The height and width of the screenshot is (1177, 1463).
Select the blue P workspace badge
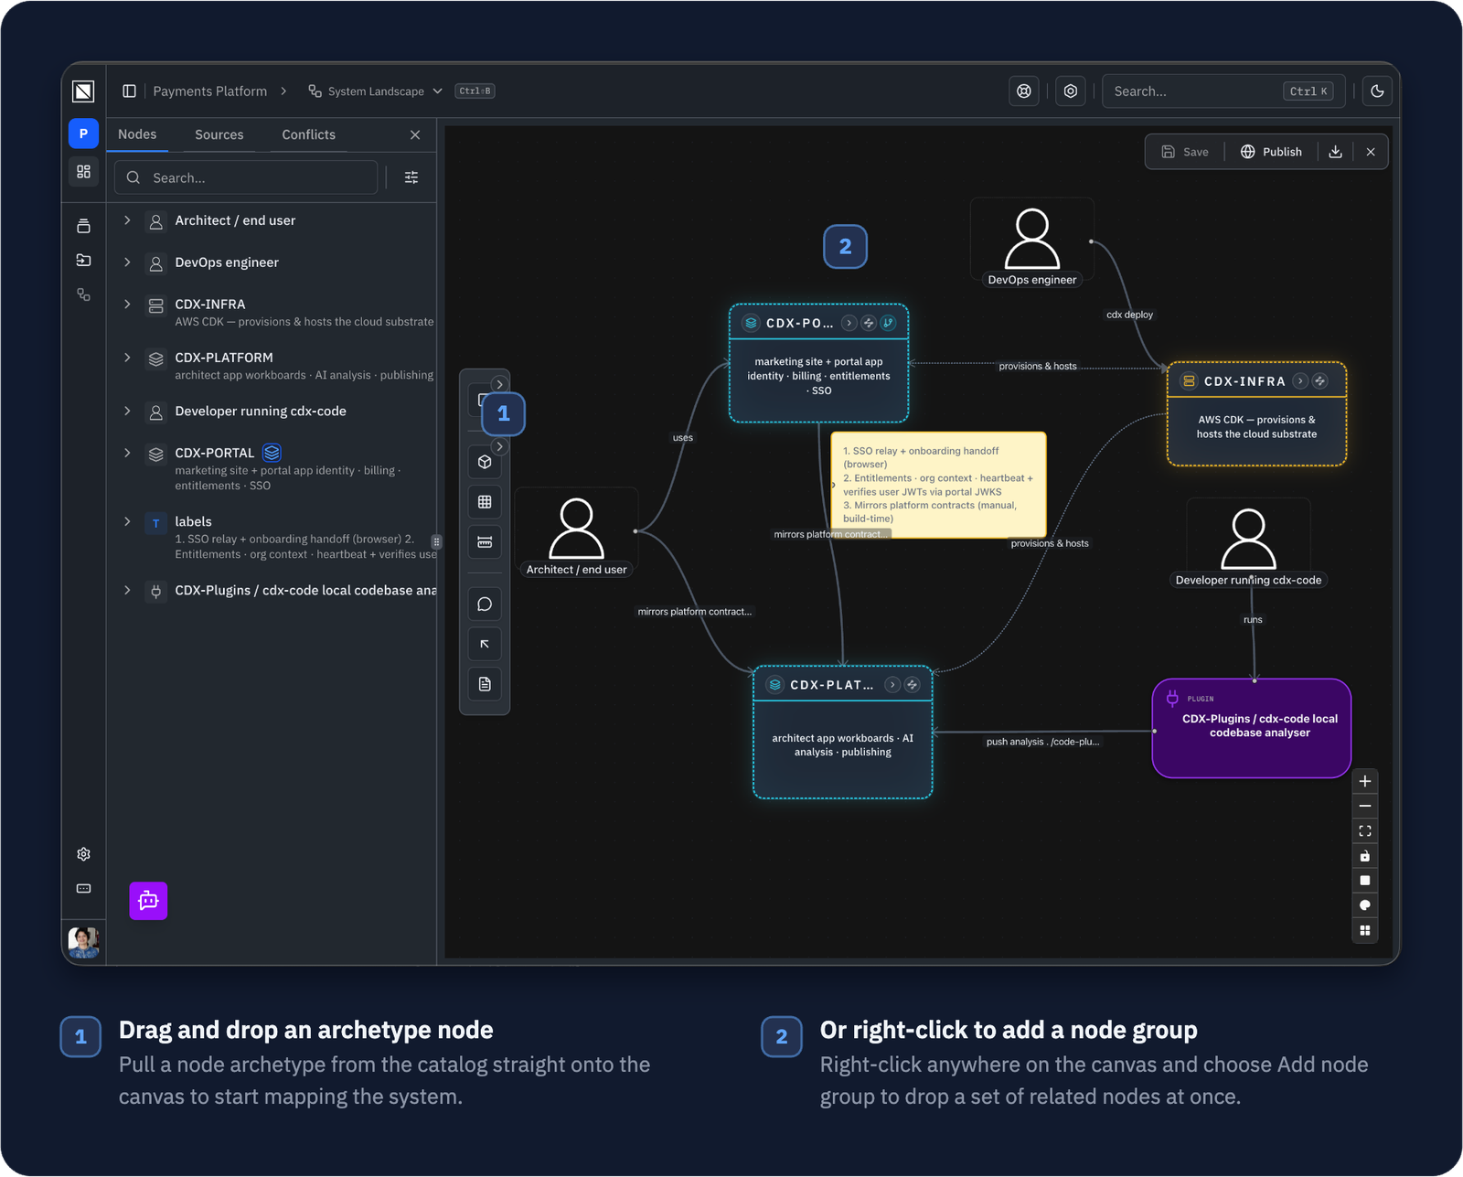coord(83,134)
